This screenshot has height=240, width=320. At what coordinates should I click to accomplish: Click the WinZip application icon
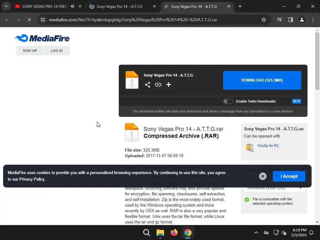(x=250, y=148)
